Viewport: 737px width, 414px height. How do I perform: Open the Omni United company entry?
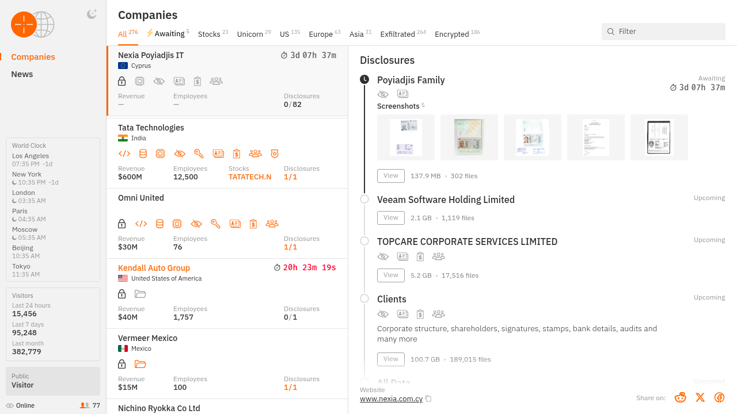pyautogui.click(x=227, y=224)
